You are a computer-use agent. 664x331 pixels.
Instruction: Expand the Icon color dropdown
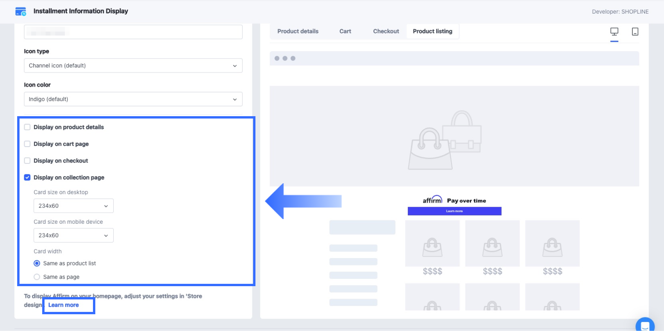point(133,99)
